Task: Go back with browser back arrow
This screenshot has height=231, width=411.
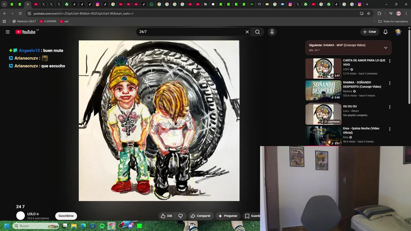Action: pos(4,13)
